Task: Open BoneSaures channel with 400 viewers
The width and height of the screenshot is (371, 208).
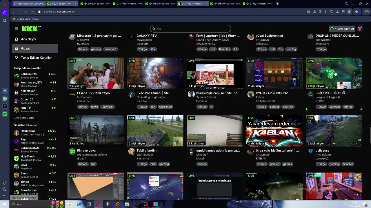Action: click(35, 76)
